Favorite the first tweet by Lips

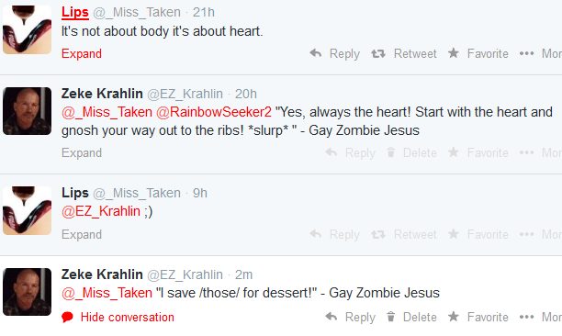click(x=478, y=54)
